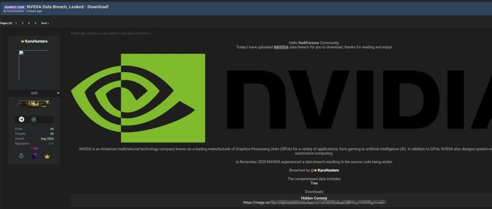Open KaruHunters' Telegram contact icon
Viewport: 492px width, 209px height.
(21, 119)
